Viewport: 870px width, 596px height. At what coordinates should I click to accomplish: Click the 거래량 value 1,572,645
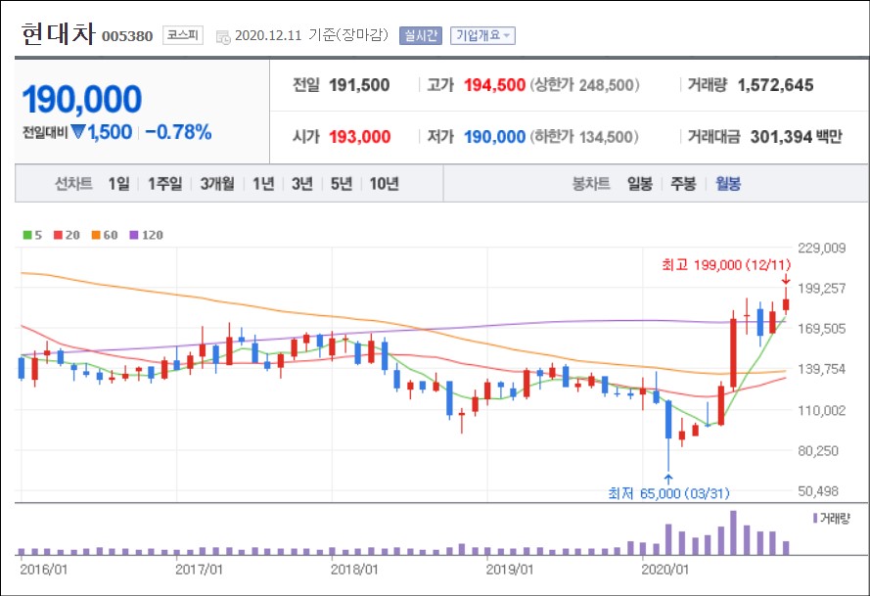(x=775, y=85)
